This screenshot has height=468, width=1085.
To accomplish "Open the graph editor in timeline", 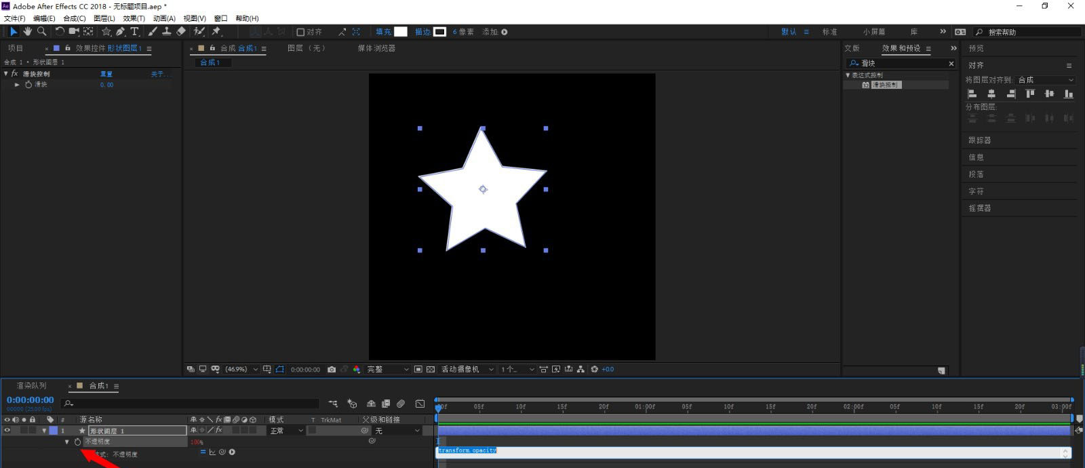I will click(420, 404).
